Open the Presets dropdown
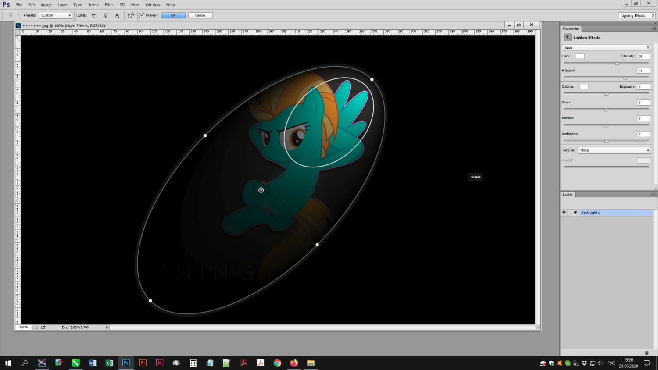Image resolution: width=658 pixels, height=370 pixels. tap(55, 15)
